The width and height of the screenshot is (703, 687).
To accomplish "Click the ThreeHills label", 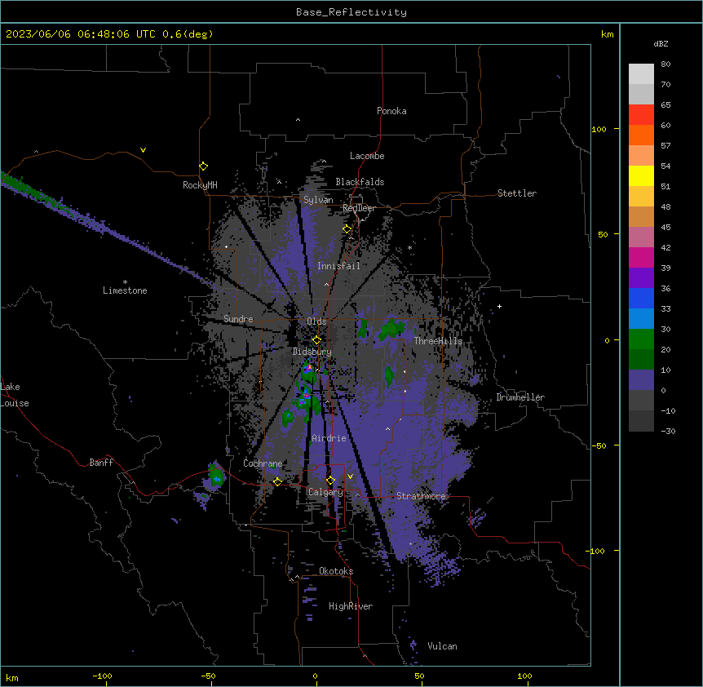I will pyautogui.click(x=438, y=341).
